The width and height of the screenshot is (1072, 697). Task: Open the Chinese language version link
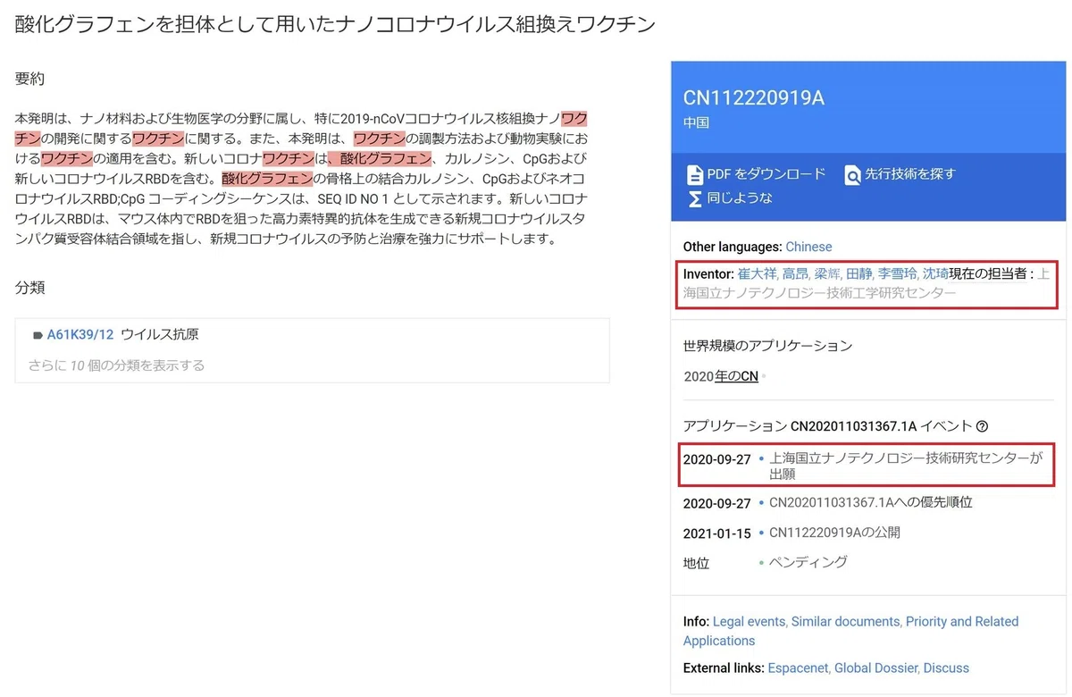point(808,247)
